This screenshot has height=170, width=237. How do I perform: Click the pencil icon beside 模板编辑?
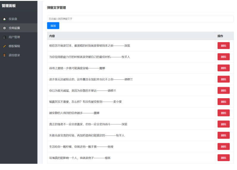pos(4,46)
